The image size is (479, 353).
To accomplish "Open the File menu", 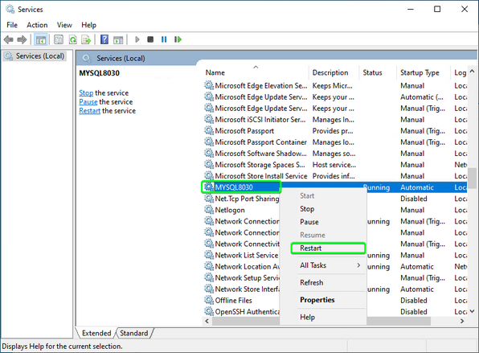I will [x=12, y=25].
